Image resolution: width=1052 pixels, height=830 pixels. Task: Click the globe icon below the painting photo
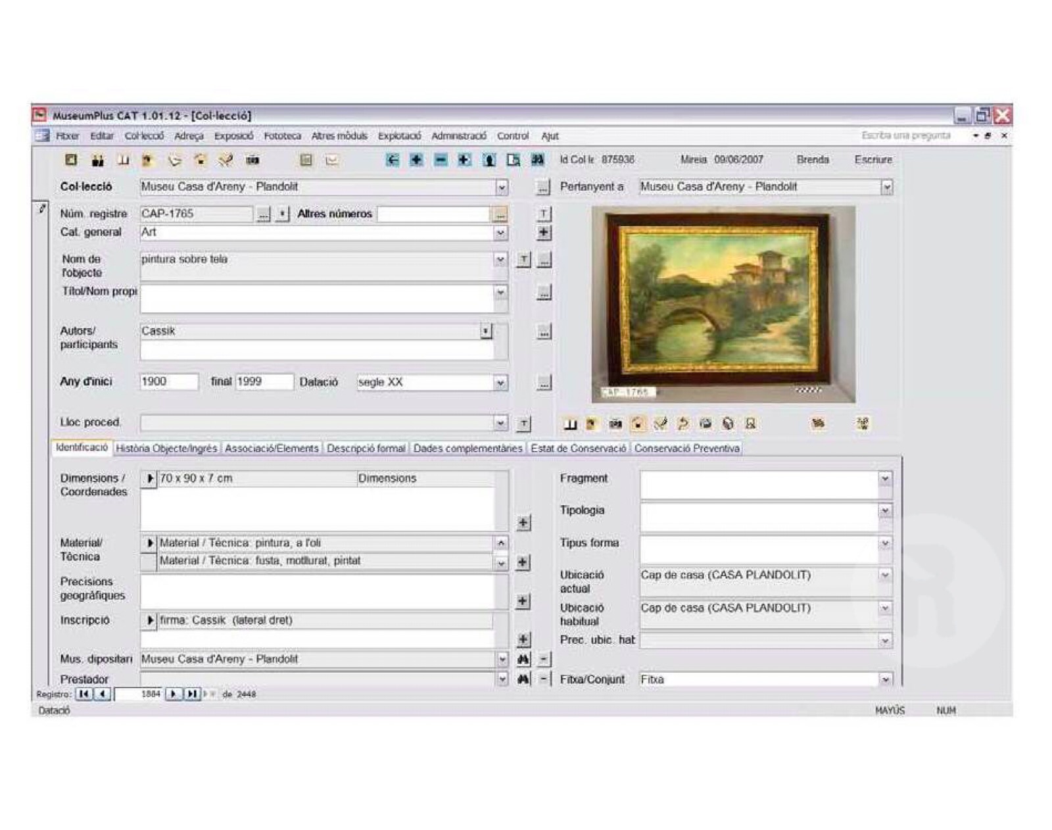coord(727,424)
